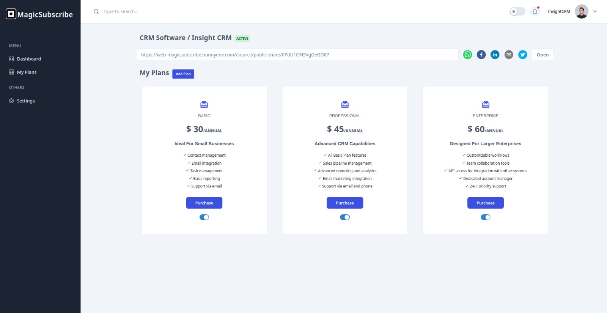607x313 pixels.
Task: Disable the Basic plan toggle
Action: 204,217
